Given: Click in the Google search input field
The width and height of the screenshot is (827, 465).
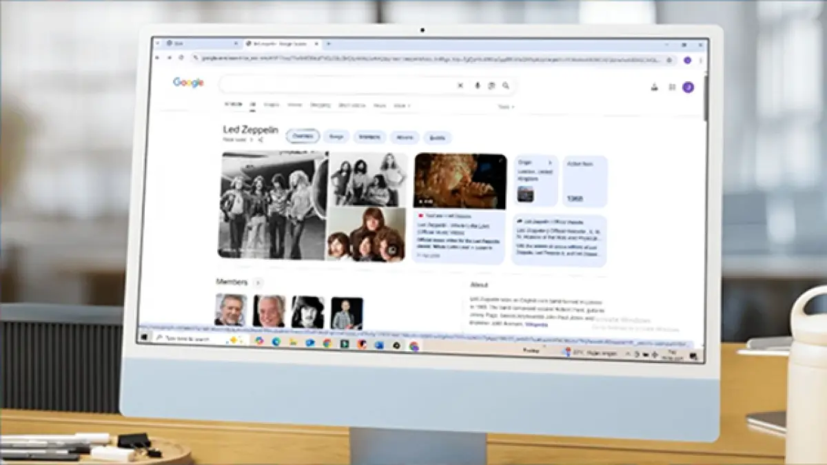Looking at the screenshot, I should pos(336,85).
